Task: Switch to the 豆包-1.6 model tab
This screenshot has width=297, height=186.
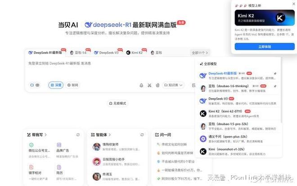Action: (79, 53)
